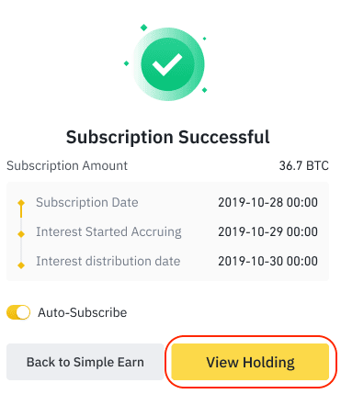Click the Subscription Date label
This screenshot has height=394, width=341.
click(x=87, y=202)
